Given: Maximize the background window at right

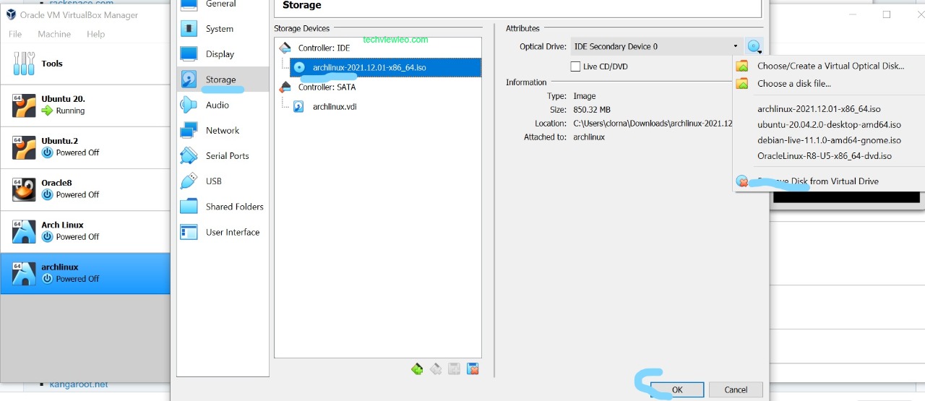Looking at the screenshot, I should coord(887,14).
